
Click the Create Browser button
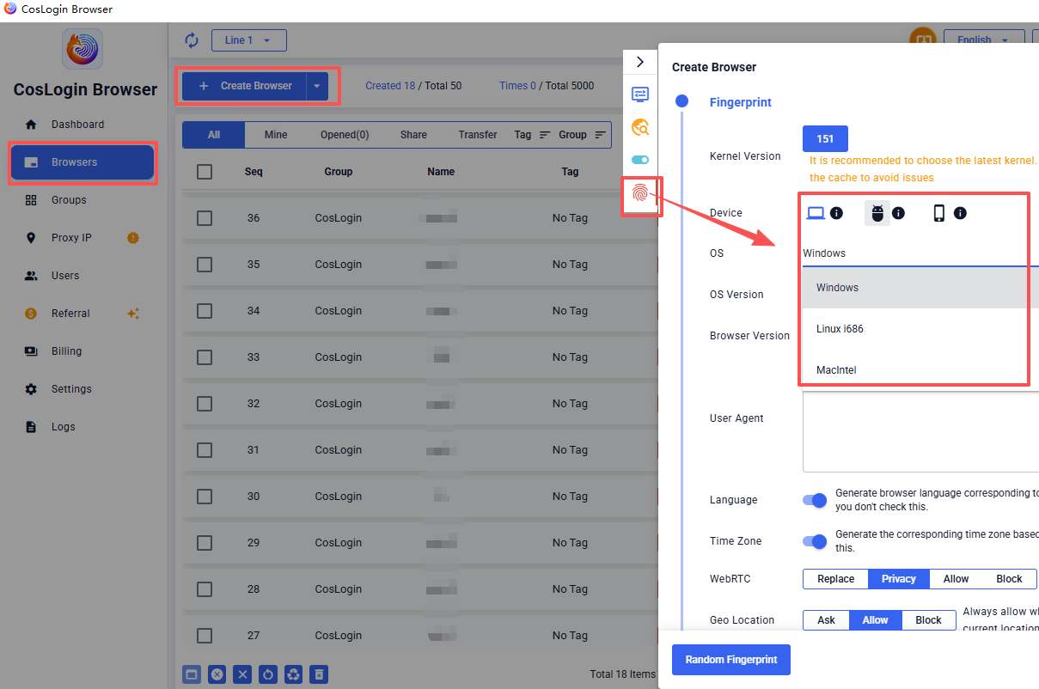pyautogui.click(x=245, y=86)
